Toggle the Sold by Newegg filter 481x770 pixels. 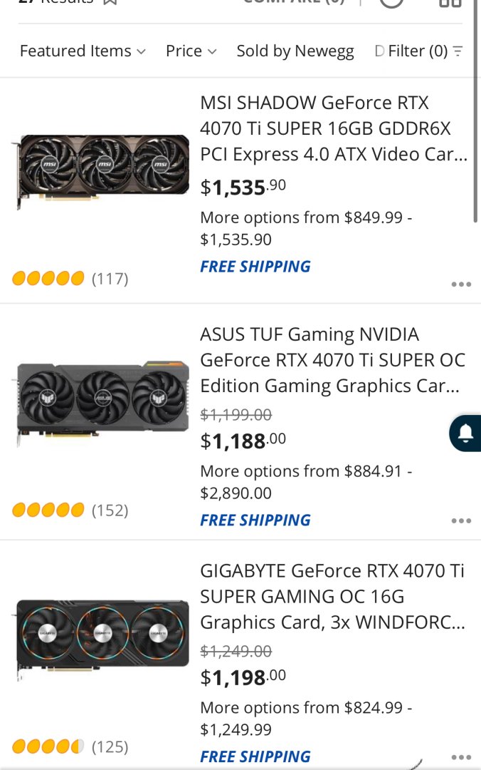point(295,51)
